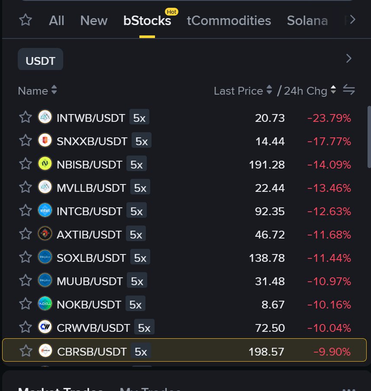Click the Nokia logo icon
Viewport: 371px width, 391px height.
click(45, 303)
